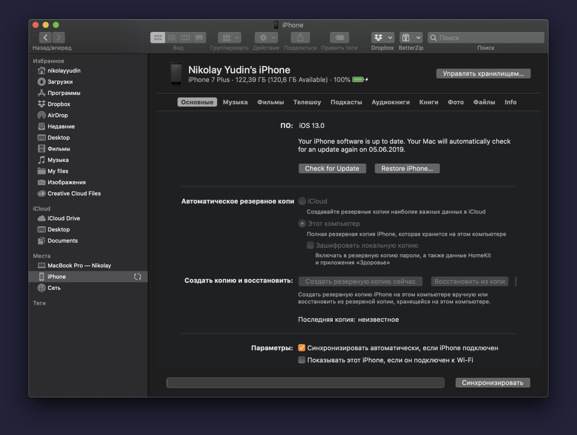Switch to list view mode
The width and height of the screenshot is (577, 435).
pyautogui.click(x=172, y=37)
